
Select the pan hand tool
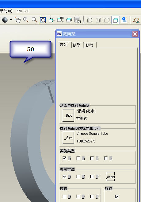click(x=18, y=20)
